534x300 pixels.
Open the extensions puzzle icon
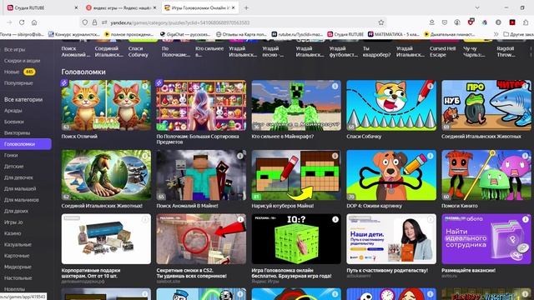click(526, 22)
